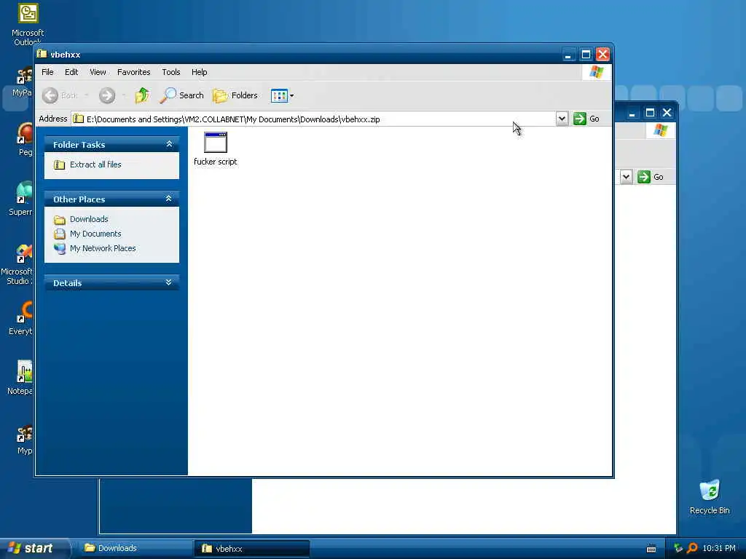The image size is (746, 559).
Task: Click the My Documents icon in sidebar
Action: point(60,234)
